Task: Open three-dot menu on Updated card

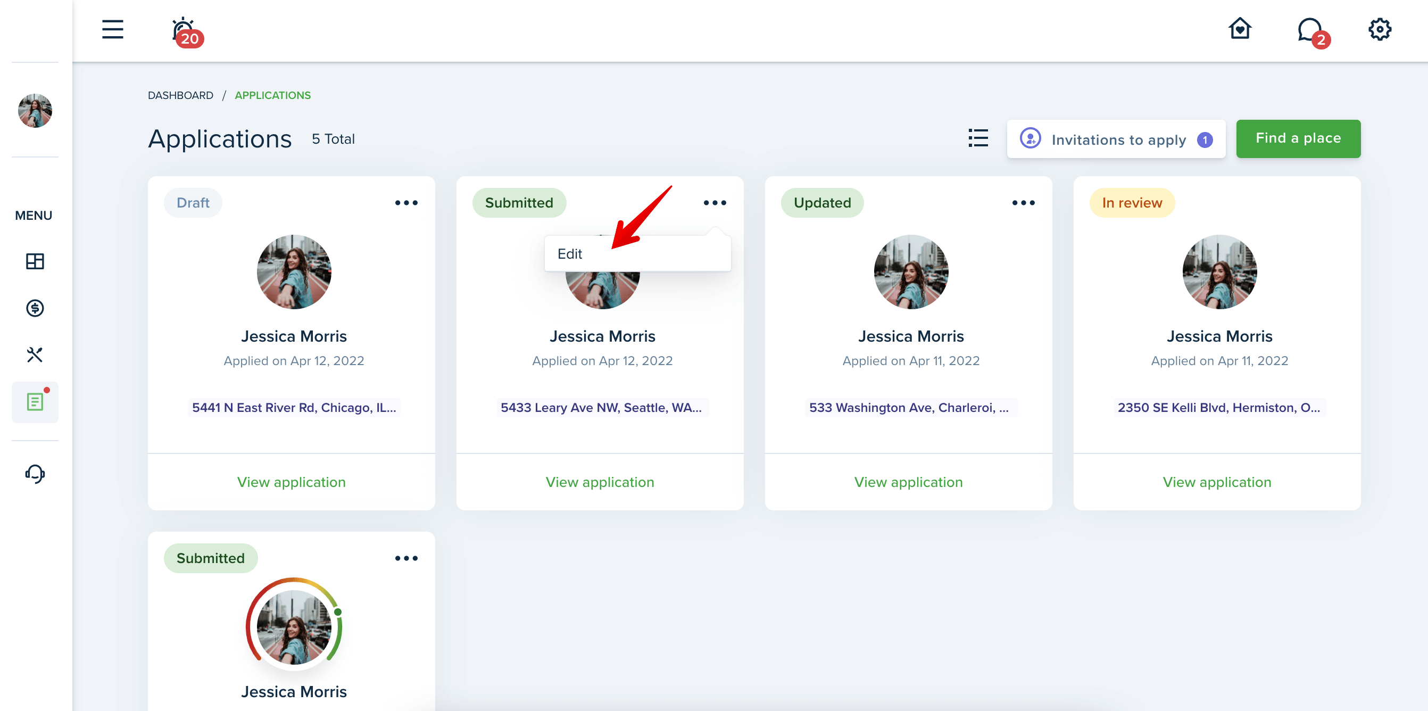Action: coord(1023,203)
